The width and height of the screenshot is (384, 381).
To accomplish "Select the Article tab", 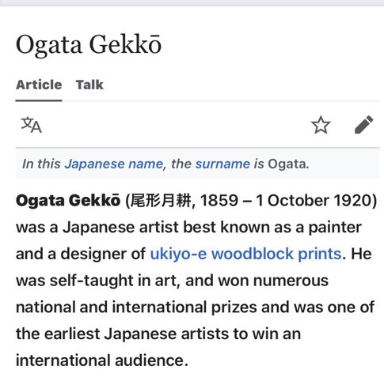I will tap(39, 85).
